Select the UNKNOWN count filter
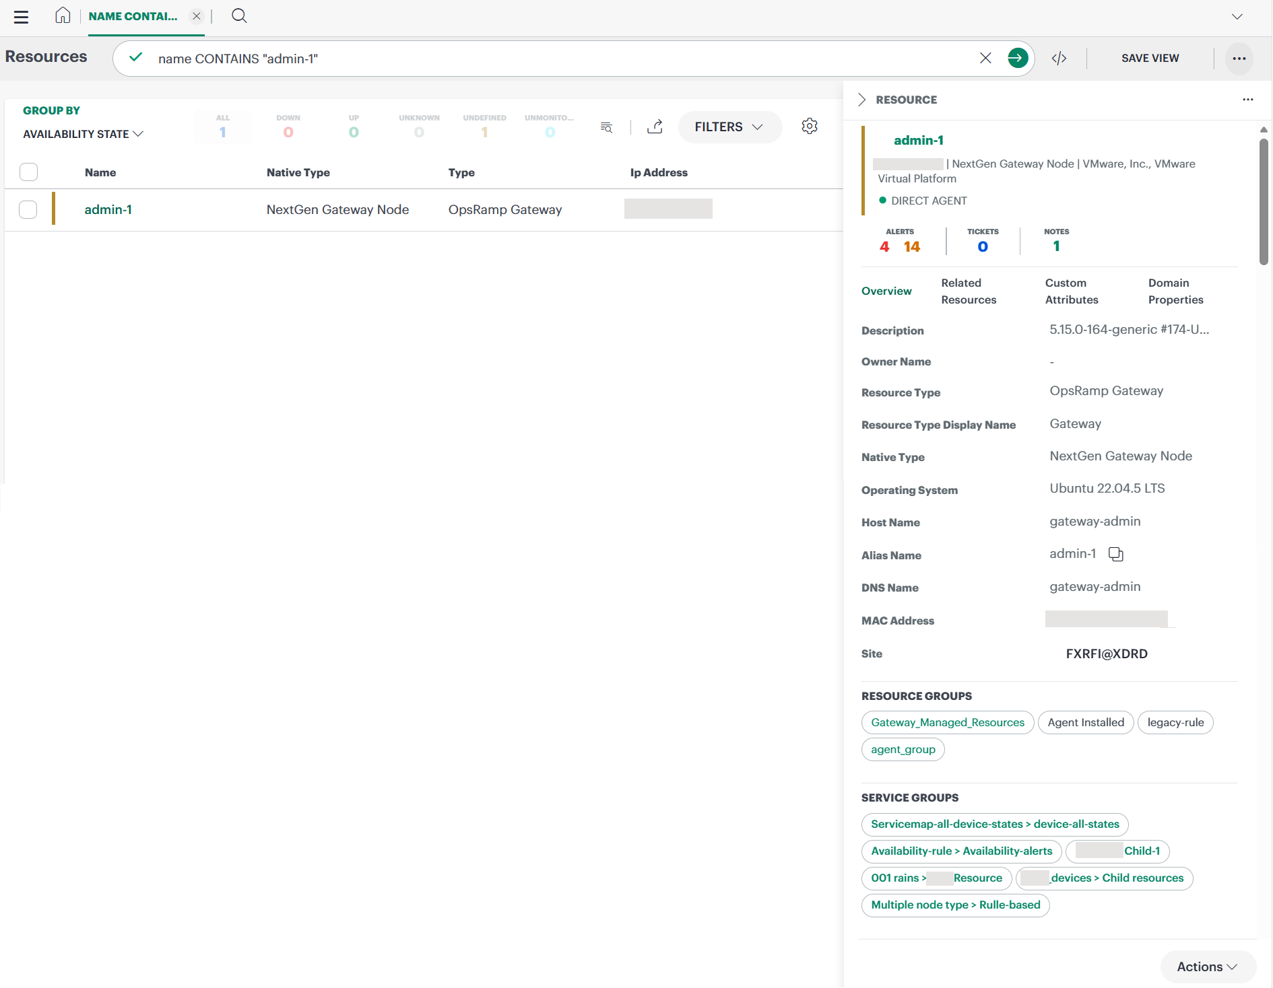 click(x=419, y=127)
